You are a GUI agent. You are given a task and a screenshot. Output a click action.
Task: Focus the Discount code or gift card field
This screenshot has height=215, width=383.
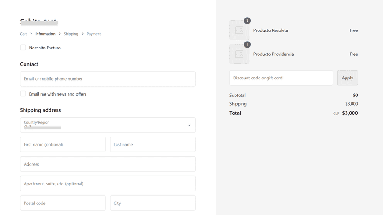coord(281,78)
